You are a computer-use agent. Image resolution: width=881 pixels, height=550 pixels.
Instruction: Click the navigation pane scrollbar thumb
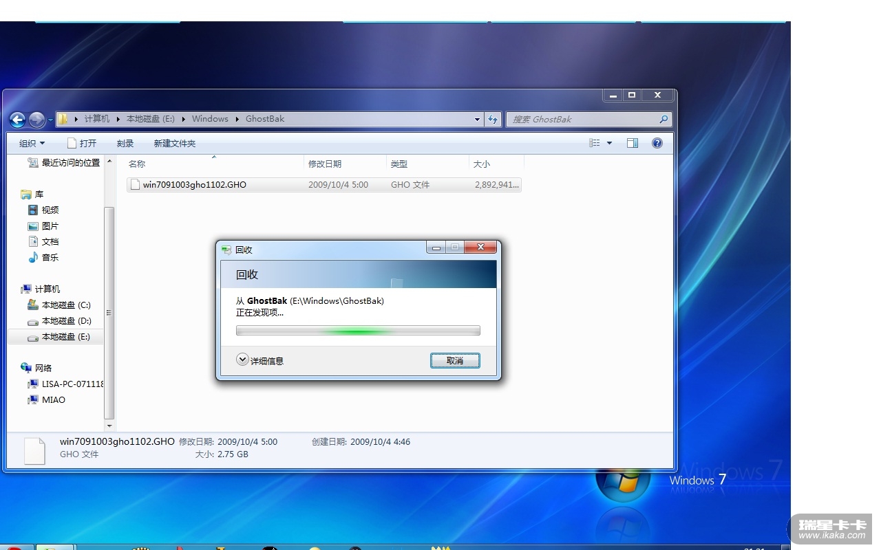109,313
